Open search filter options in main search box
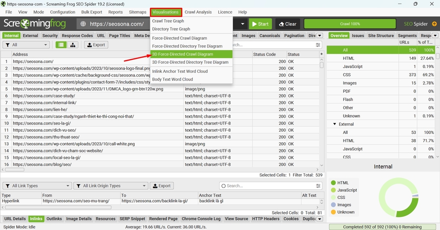This screenshot has width=440, height=230. click(318, 45)
